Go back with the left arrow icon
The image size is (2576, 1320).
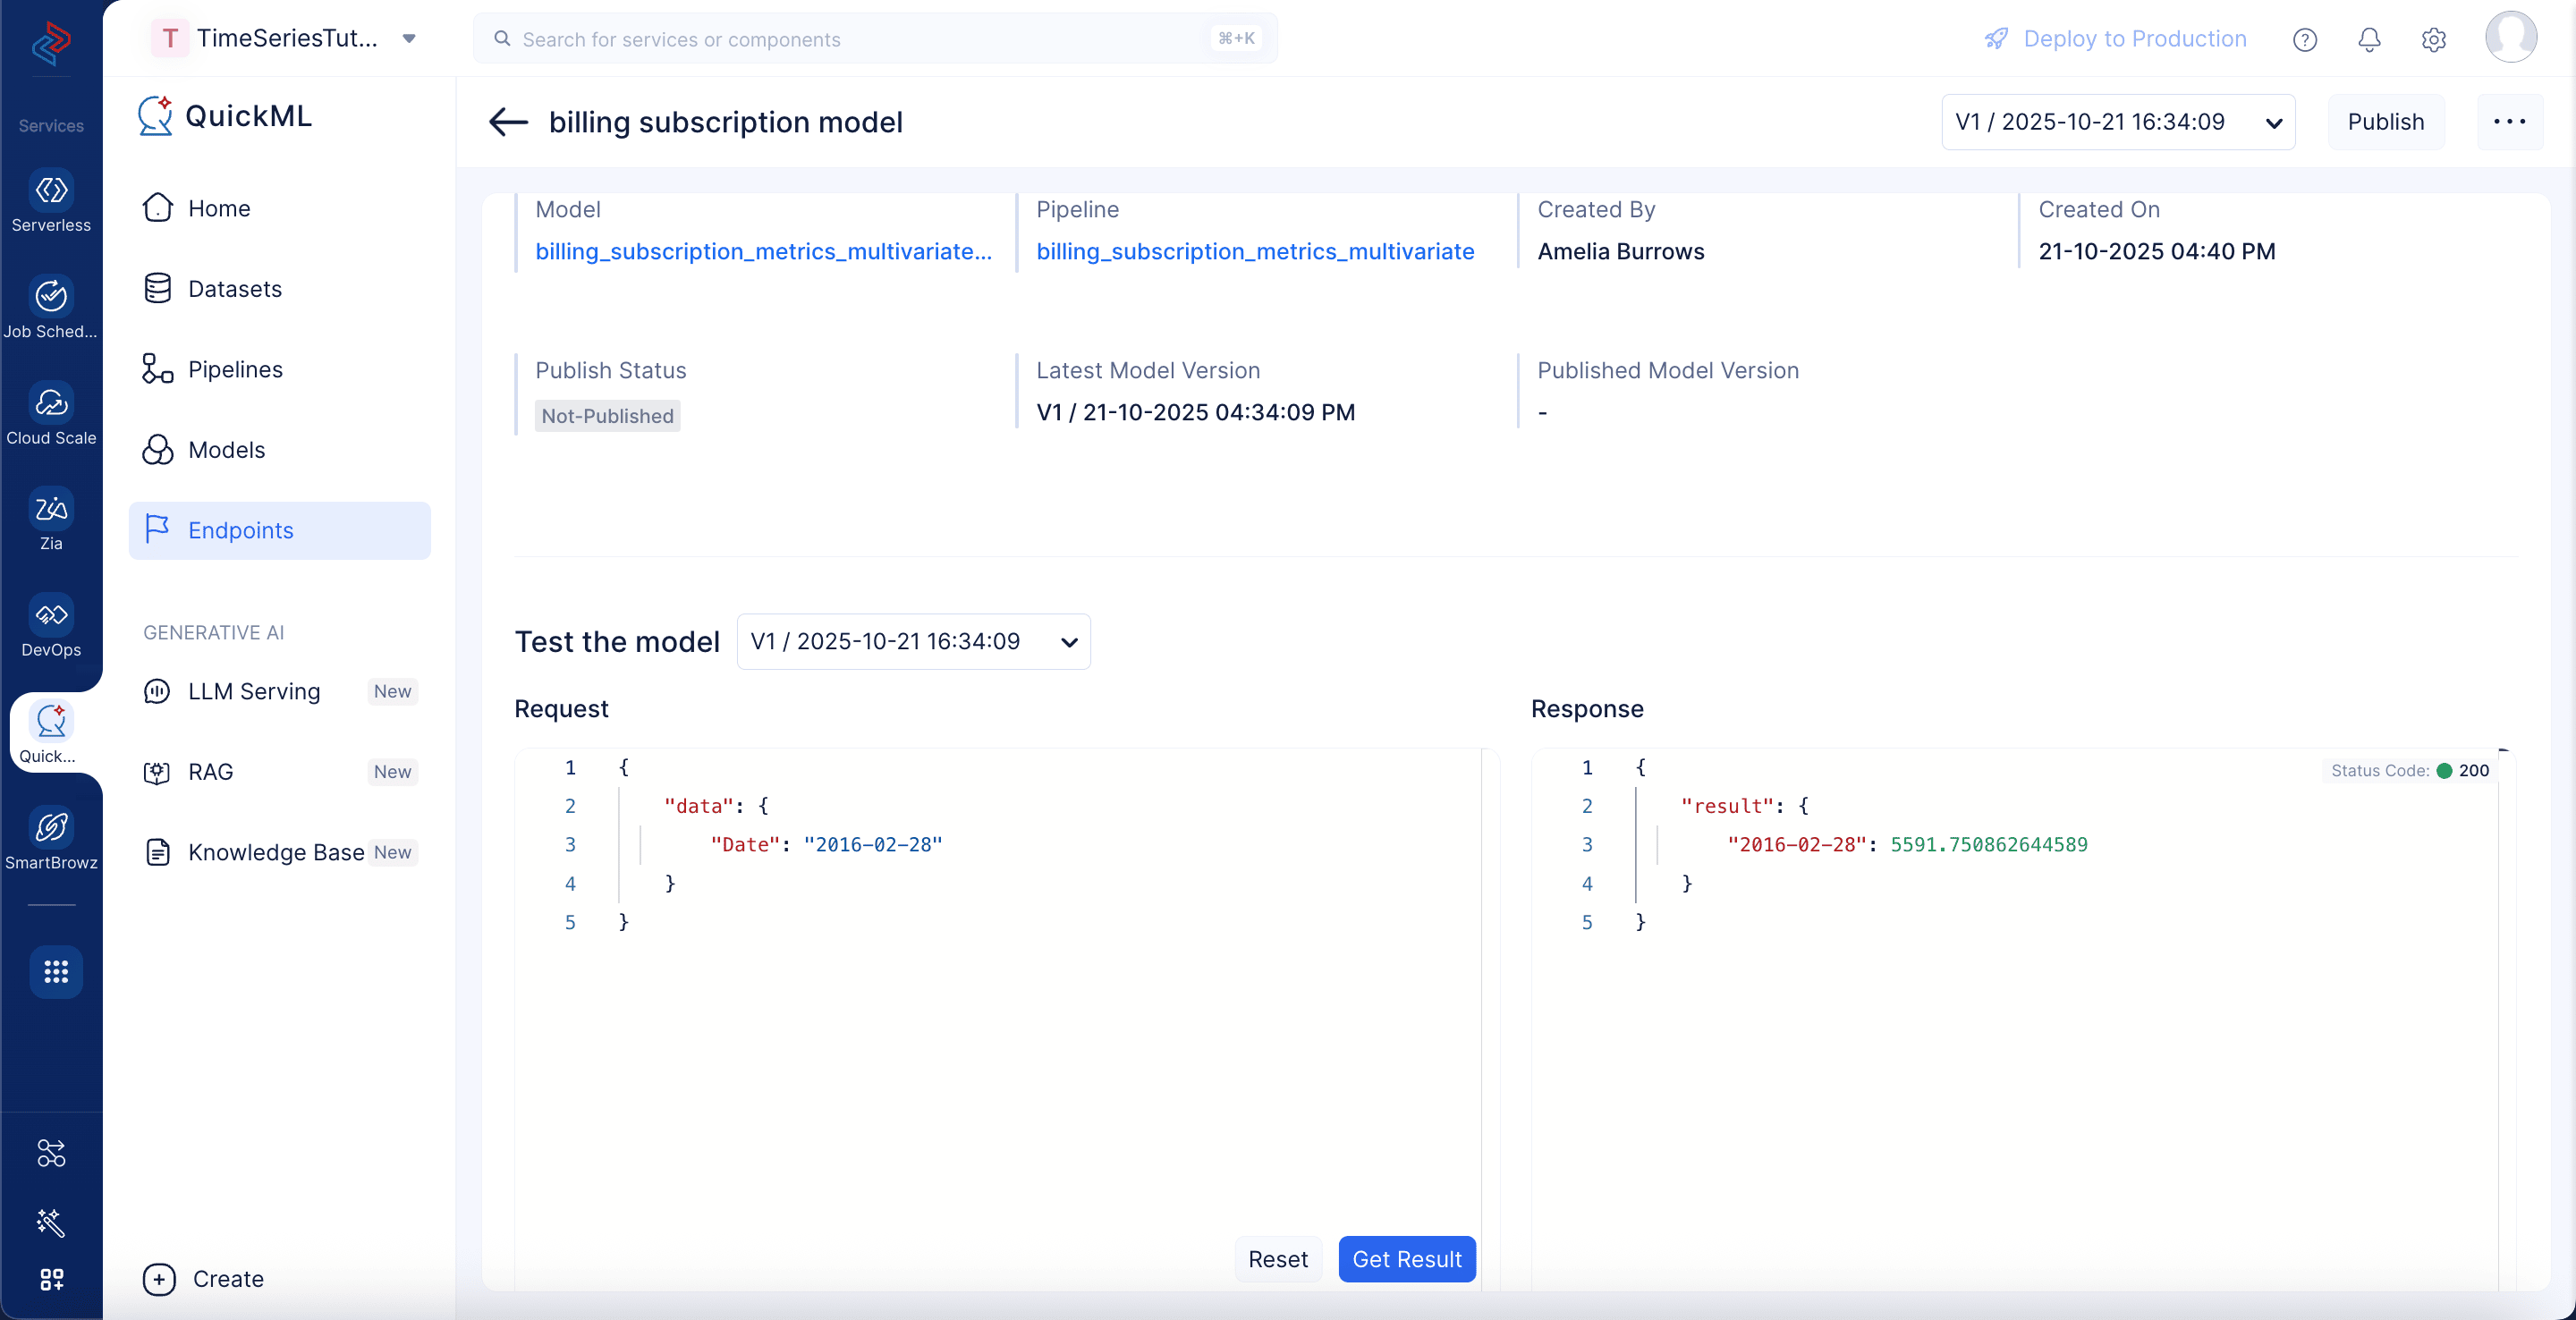(x=508, y=122)
